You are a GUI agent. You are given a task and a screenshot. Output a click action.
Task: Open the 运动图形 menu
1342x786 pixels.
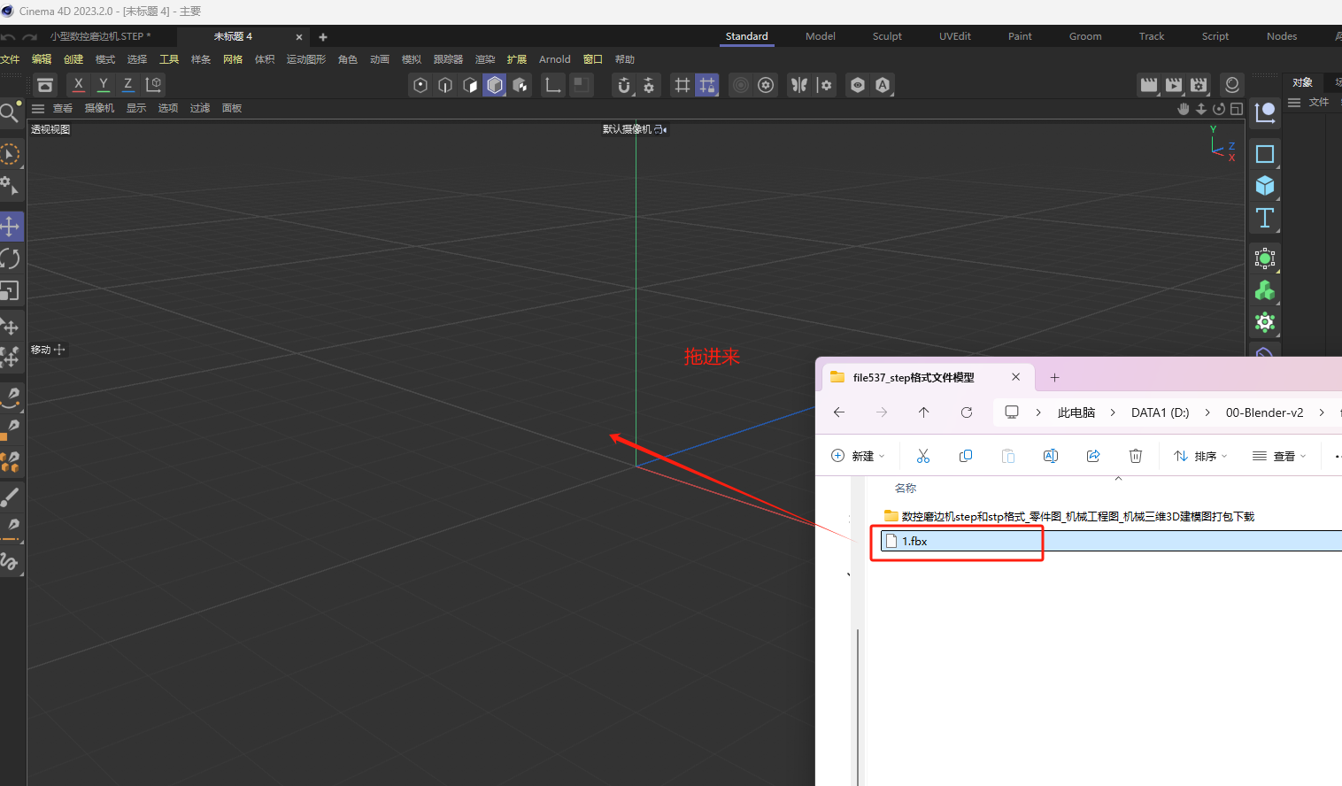point(306,59)
